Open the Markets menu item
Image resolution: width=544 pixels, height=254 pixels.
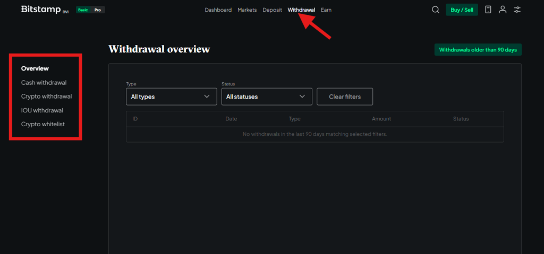[247, 10]
